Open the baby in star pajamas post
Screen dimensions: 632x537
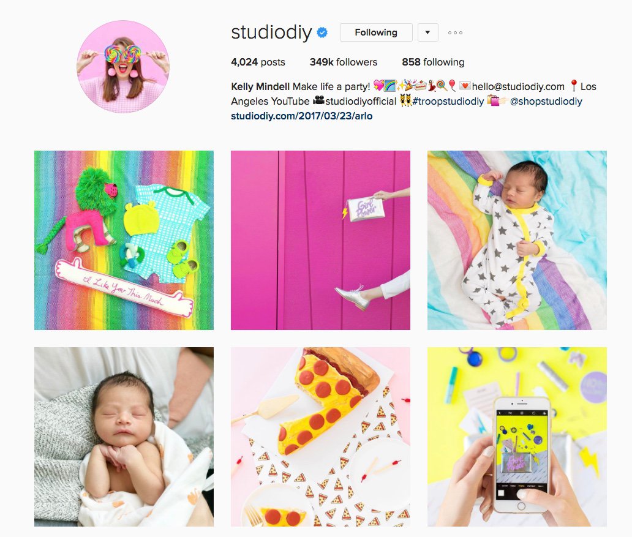(517, 240)
